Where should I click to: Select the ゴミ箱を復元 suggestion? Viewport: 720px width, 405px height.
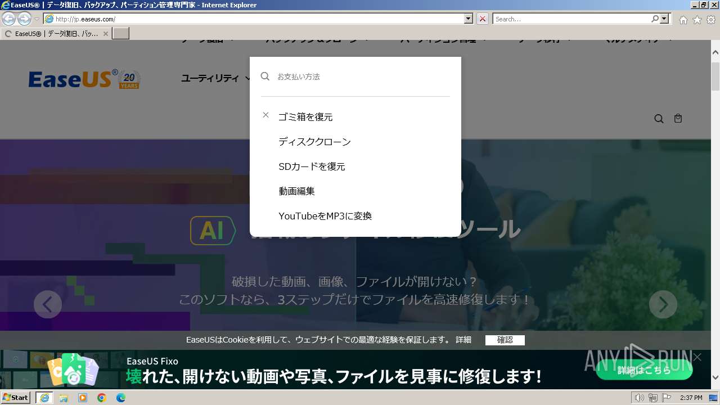(x=305, y=117)
